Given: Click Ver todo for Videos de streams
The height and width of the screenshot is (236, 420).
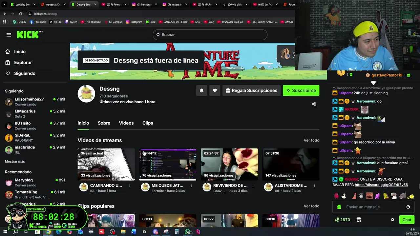Looking at the screenshot, I should [311, 140].
